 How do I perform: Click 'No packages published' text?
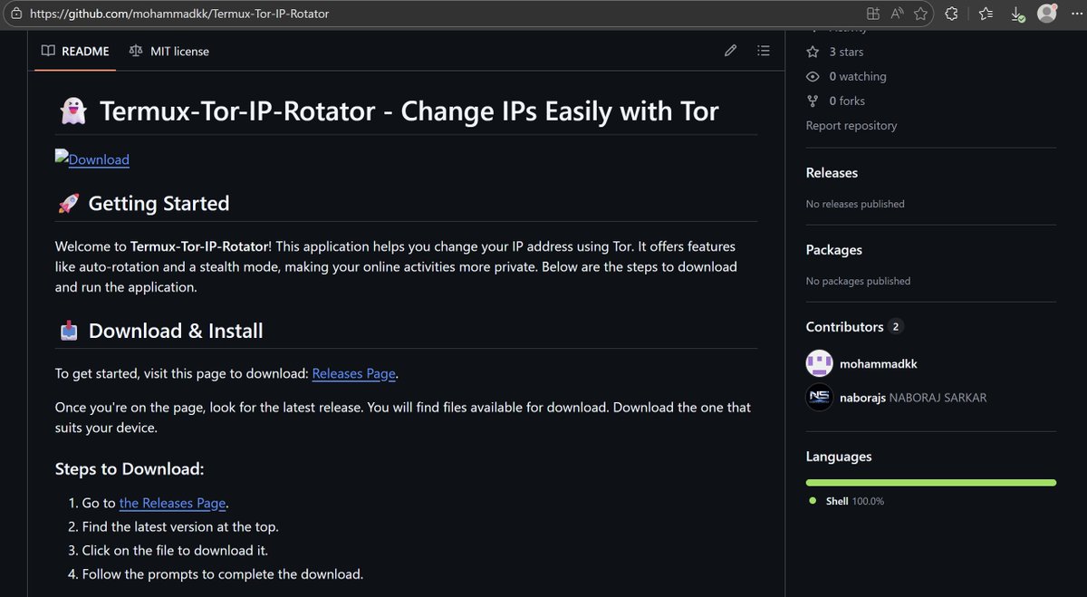(858, 281)
